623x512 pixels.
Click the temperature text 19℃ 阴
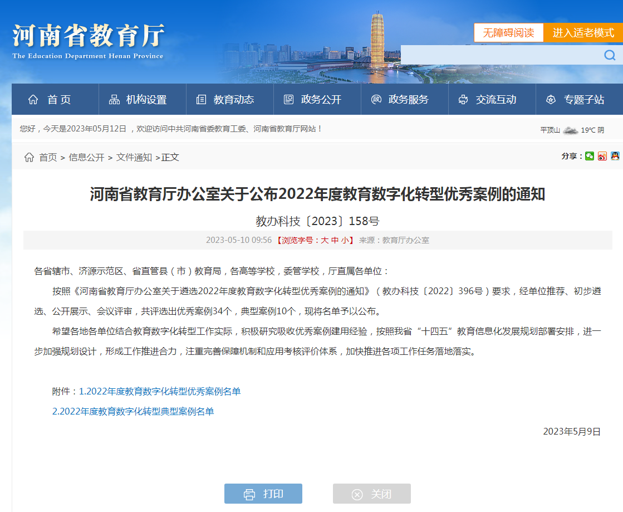tap(592, 130)
